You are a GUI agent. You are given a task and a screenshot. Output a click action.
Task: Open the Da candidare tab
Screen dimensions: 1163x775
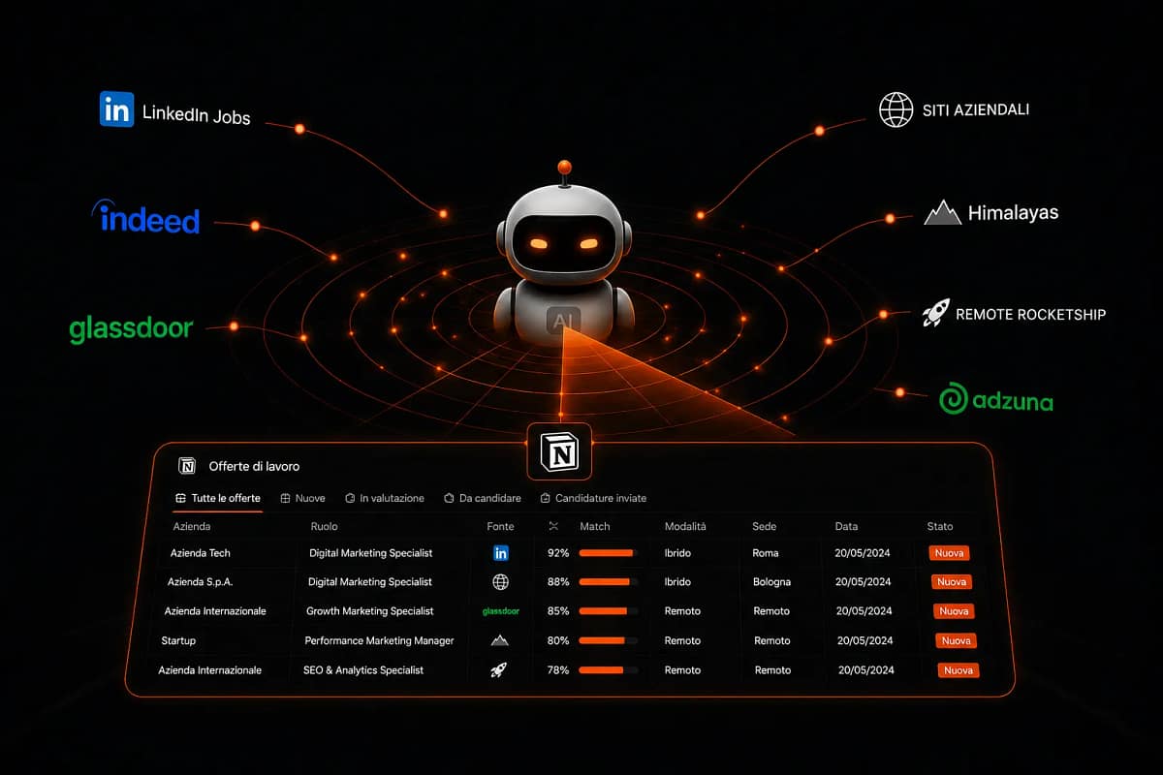click(483, 498)
